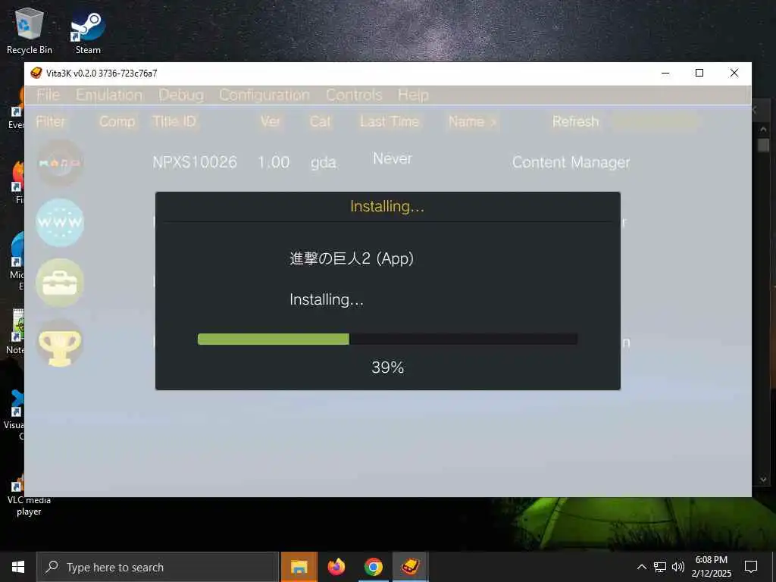Click the 進撃の巨人2 (App) label
The width and height of the screenshot is (776, 582).
[352, 258]
